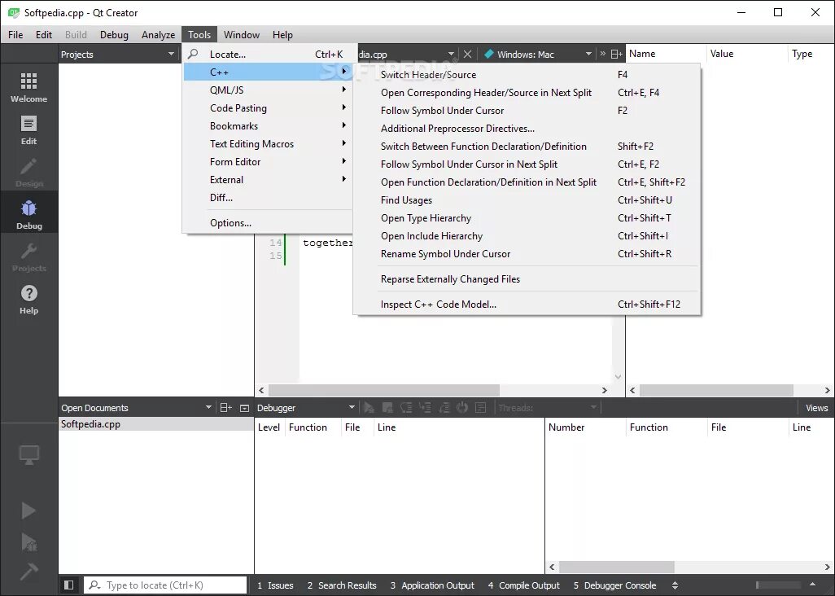The width and height of the screenshot is (835, 596).
Task: Choose Rename Symbol Under Cursor
Action: point(527,254)
